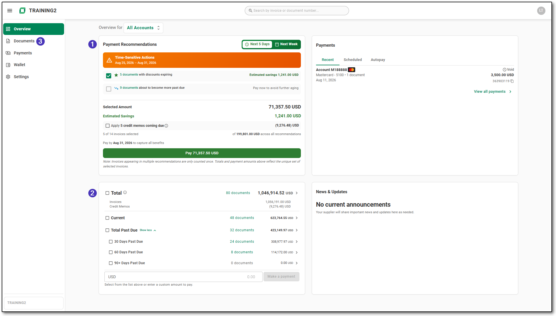The height and width of the screenshot is (316, 556).
Task: Open Settings in the sidebar
Action: tap(33, 77)
